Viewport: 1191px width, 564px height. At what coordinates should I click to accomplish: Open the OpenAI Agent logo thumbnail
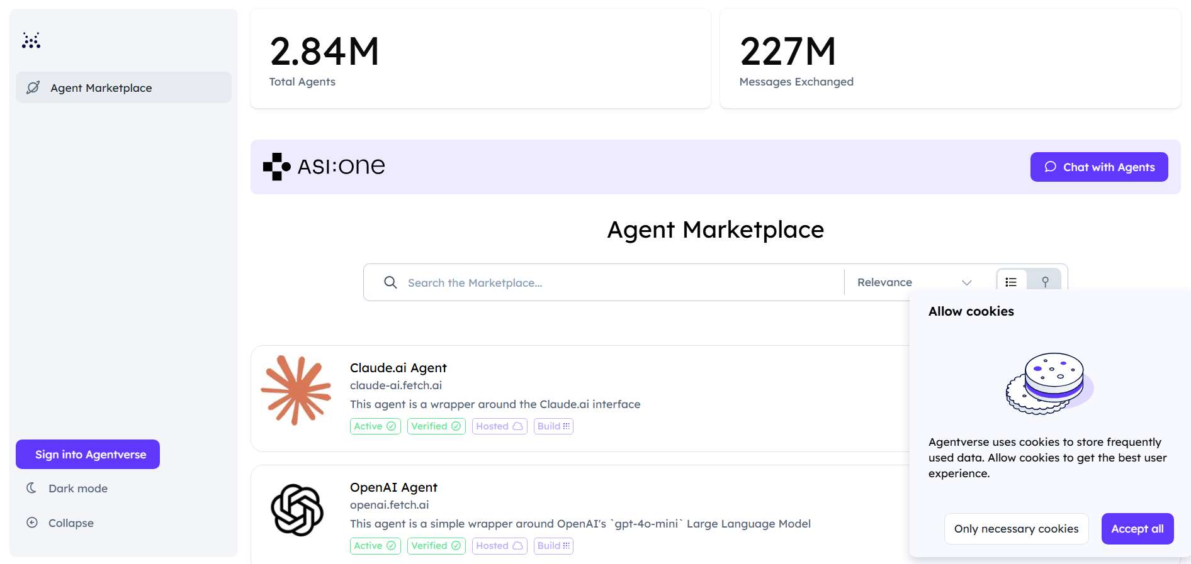coord(296,510)
